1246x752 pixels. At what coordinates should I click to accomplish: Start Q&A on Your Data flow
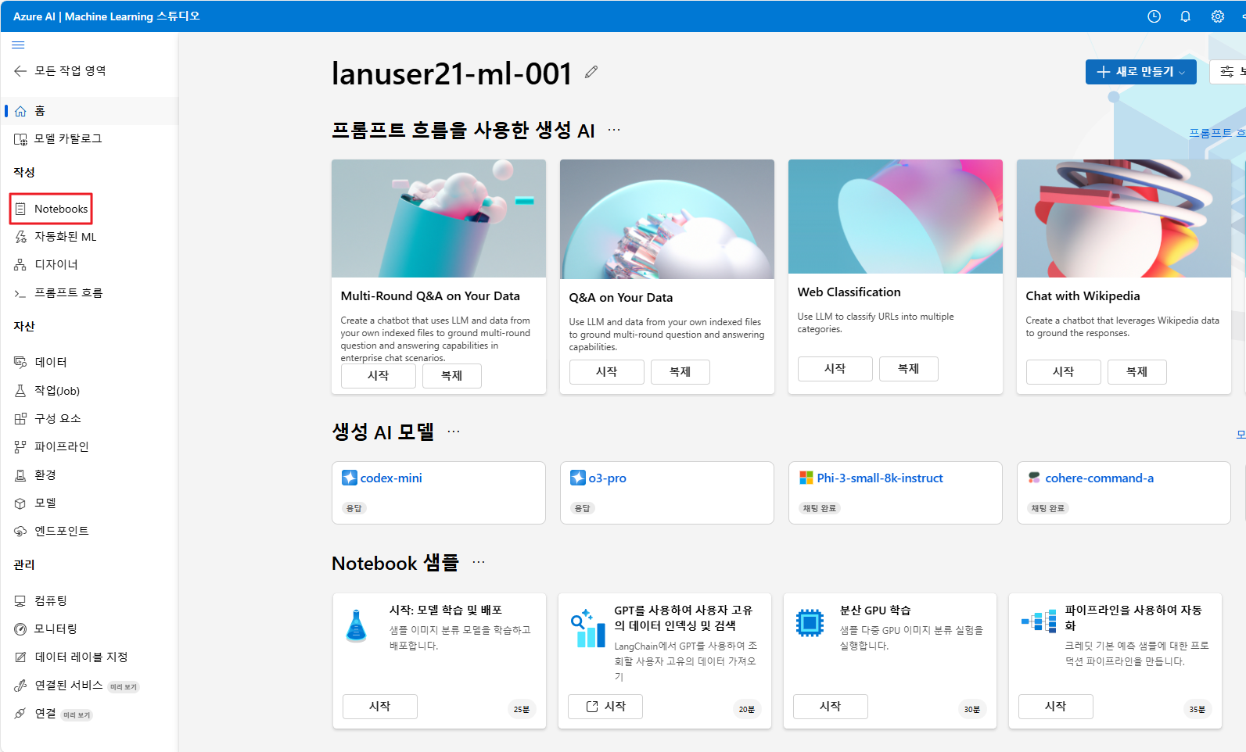[x=607, y=372]
